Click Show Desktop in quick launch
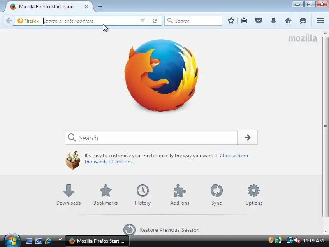 [x=29, y=241]
